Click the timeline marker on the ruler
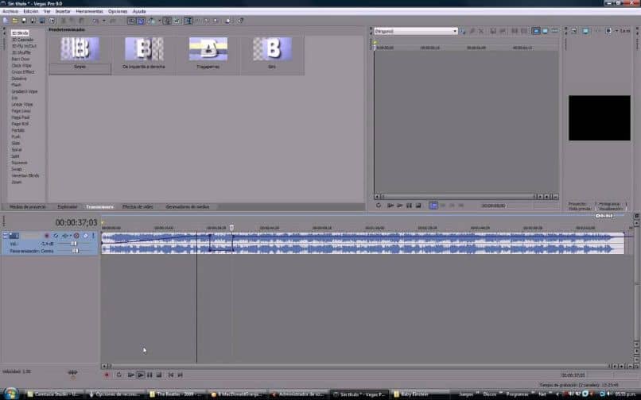 point(231,227)
